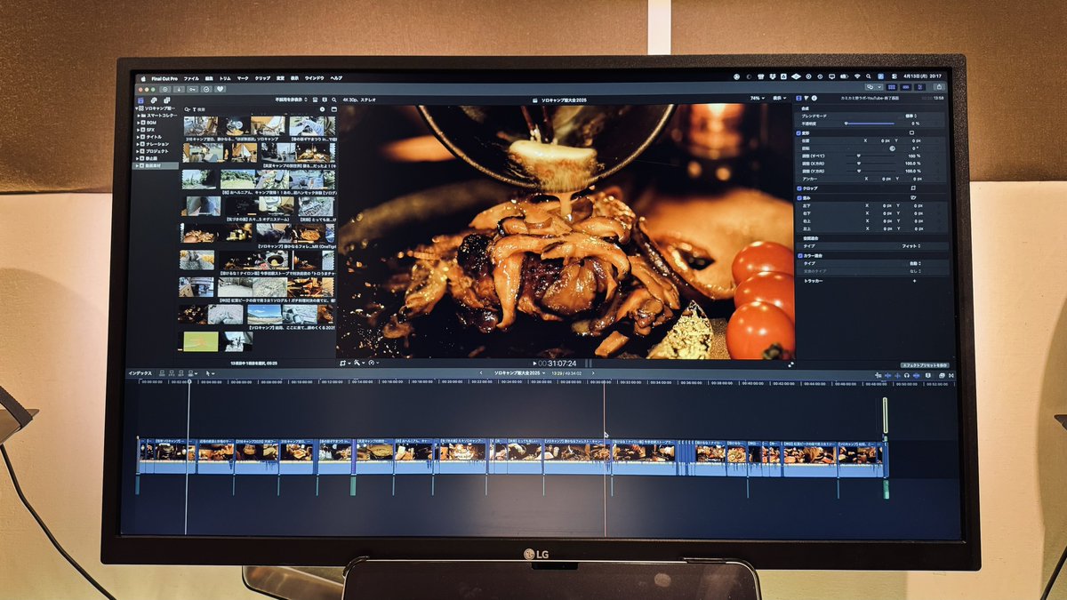Open the 空間適合 タイプ フィット dropdown
This screenshot has width=1067, height=600.
pos(911,246)
